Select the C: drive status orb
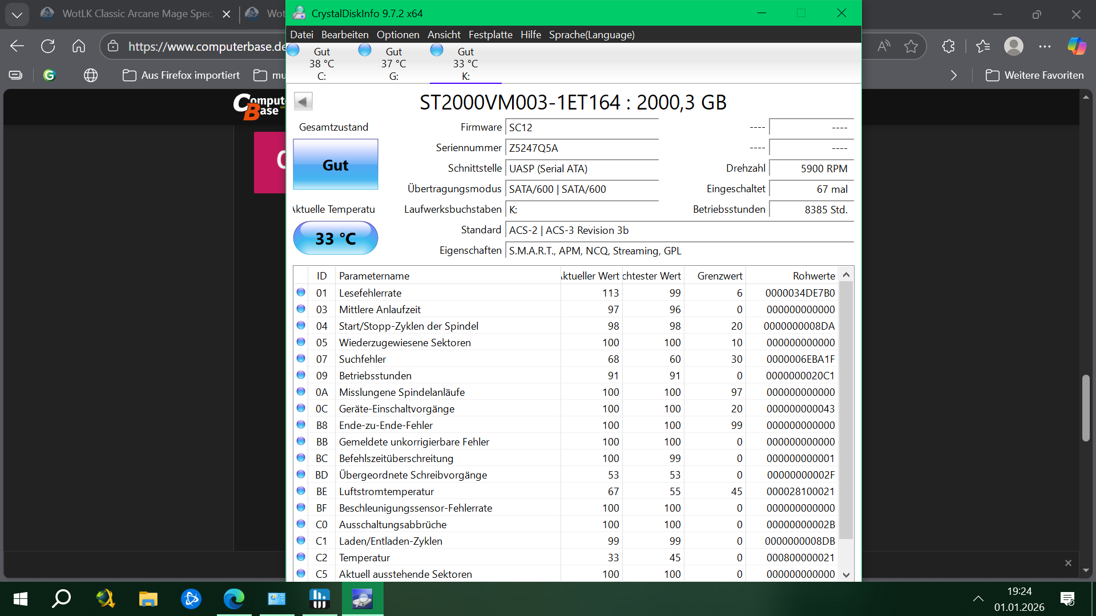 click(x=293, y=51)
